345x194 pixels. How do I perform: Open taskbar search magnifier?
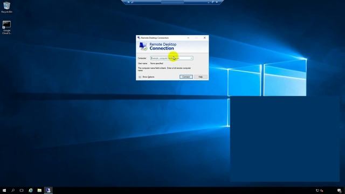click(13, 190)
